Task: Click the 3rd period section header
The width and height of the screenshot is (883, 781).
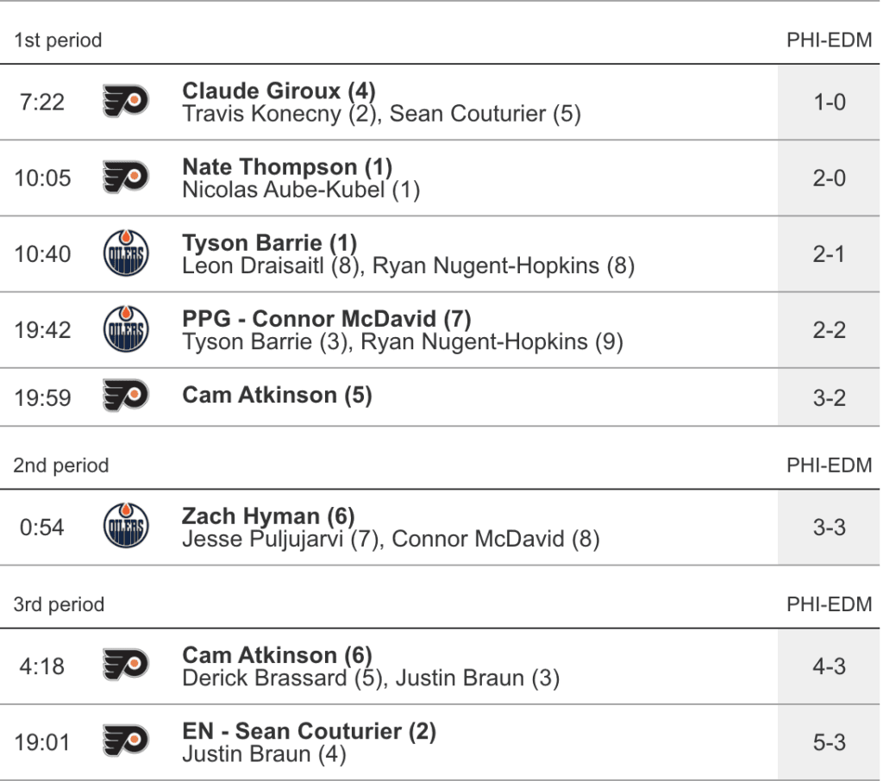Action: click(59, 604)
